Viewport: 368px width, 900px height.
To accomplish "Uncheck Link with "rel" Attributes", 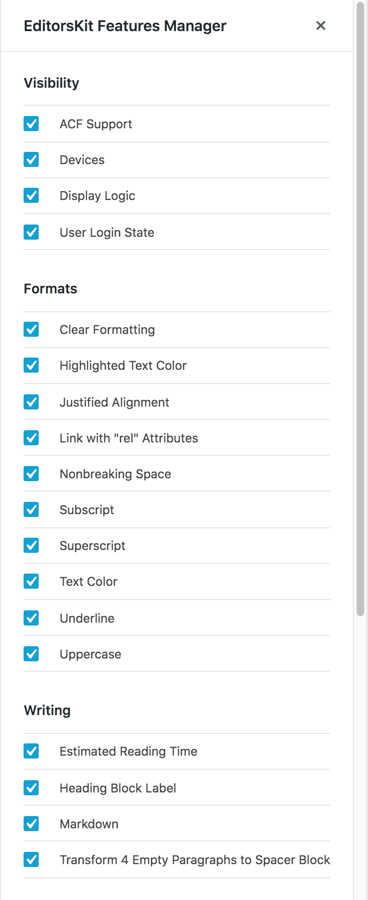I will point(32,438).
